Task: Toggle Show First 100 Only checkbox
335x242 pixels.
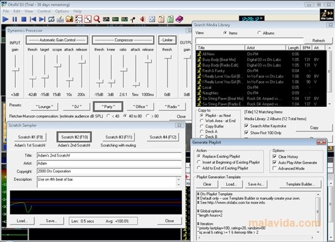Action: point(246,133)
